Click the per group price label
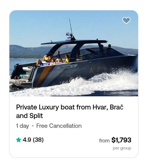Viewport: 153px width, 168px height. pos(122,148)
